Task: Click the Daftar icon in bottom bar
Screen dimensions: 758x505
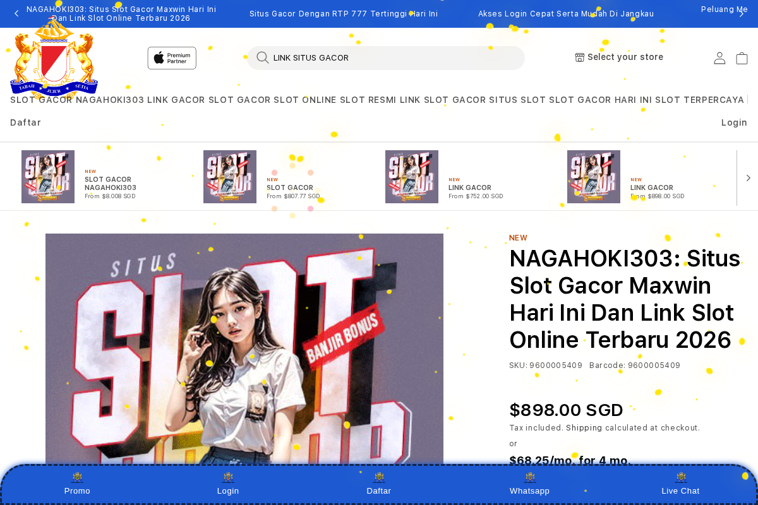Action: click(x=378, y=477)
